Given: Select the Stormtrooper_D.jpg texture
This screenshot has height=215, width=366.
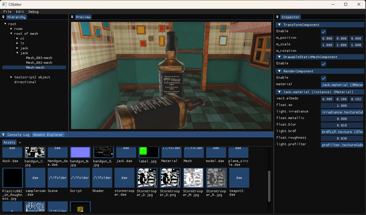Looking at the screenshot, I should (x=147, y=178).
